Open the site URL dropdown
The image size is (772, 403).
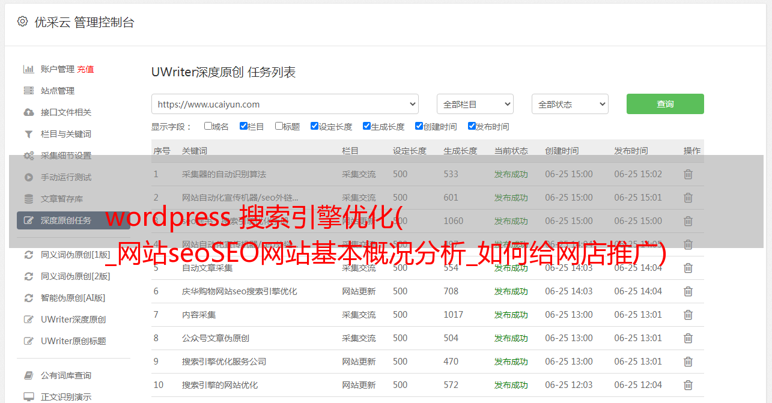click(285, 104)
